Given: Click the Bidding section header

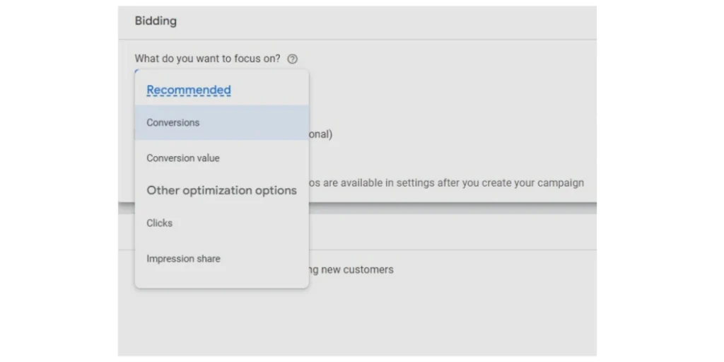Looking at the screenshot, I should click(156, 21).
